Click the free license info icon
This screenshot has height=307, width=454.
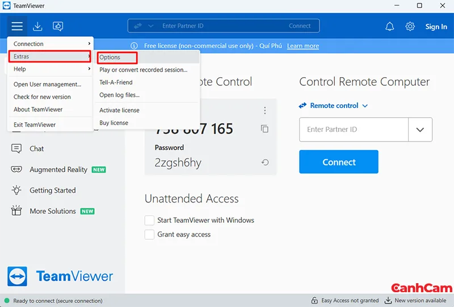coord(134,46)
